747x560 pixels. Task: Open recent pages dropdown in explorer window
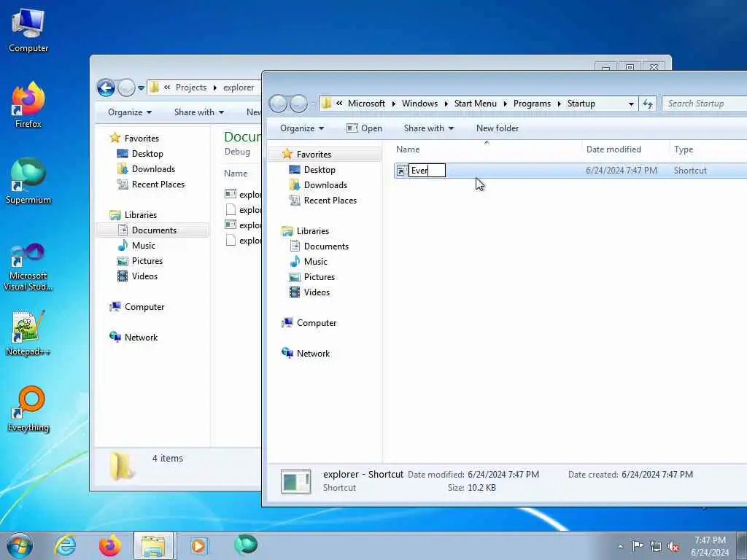141,87
